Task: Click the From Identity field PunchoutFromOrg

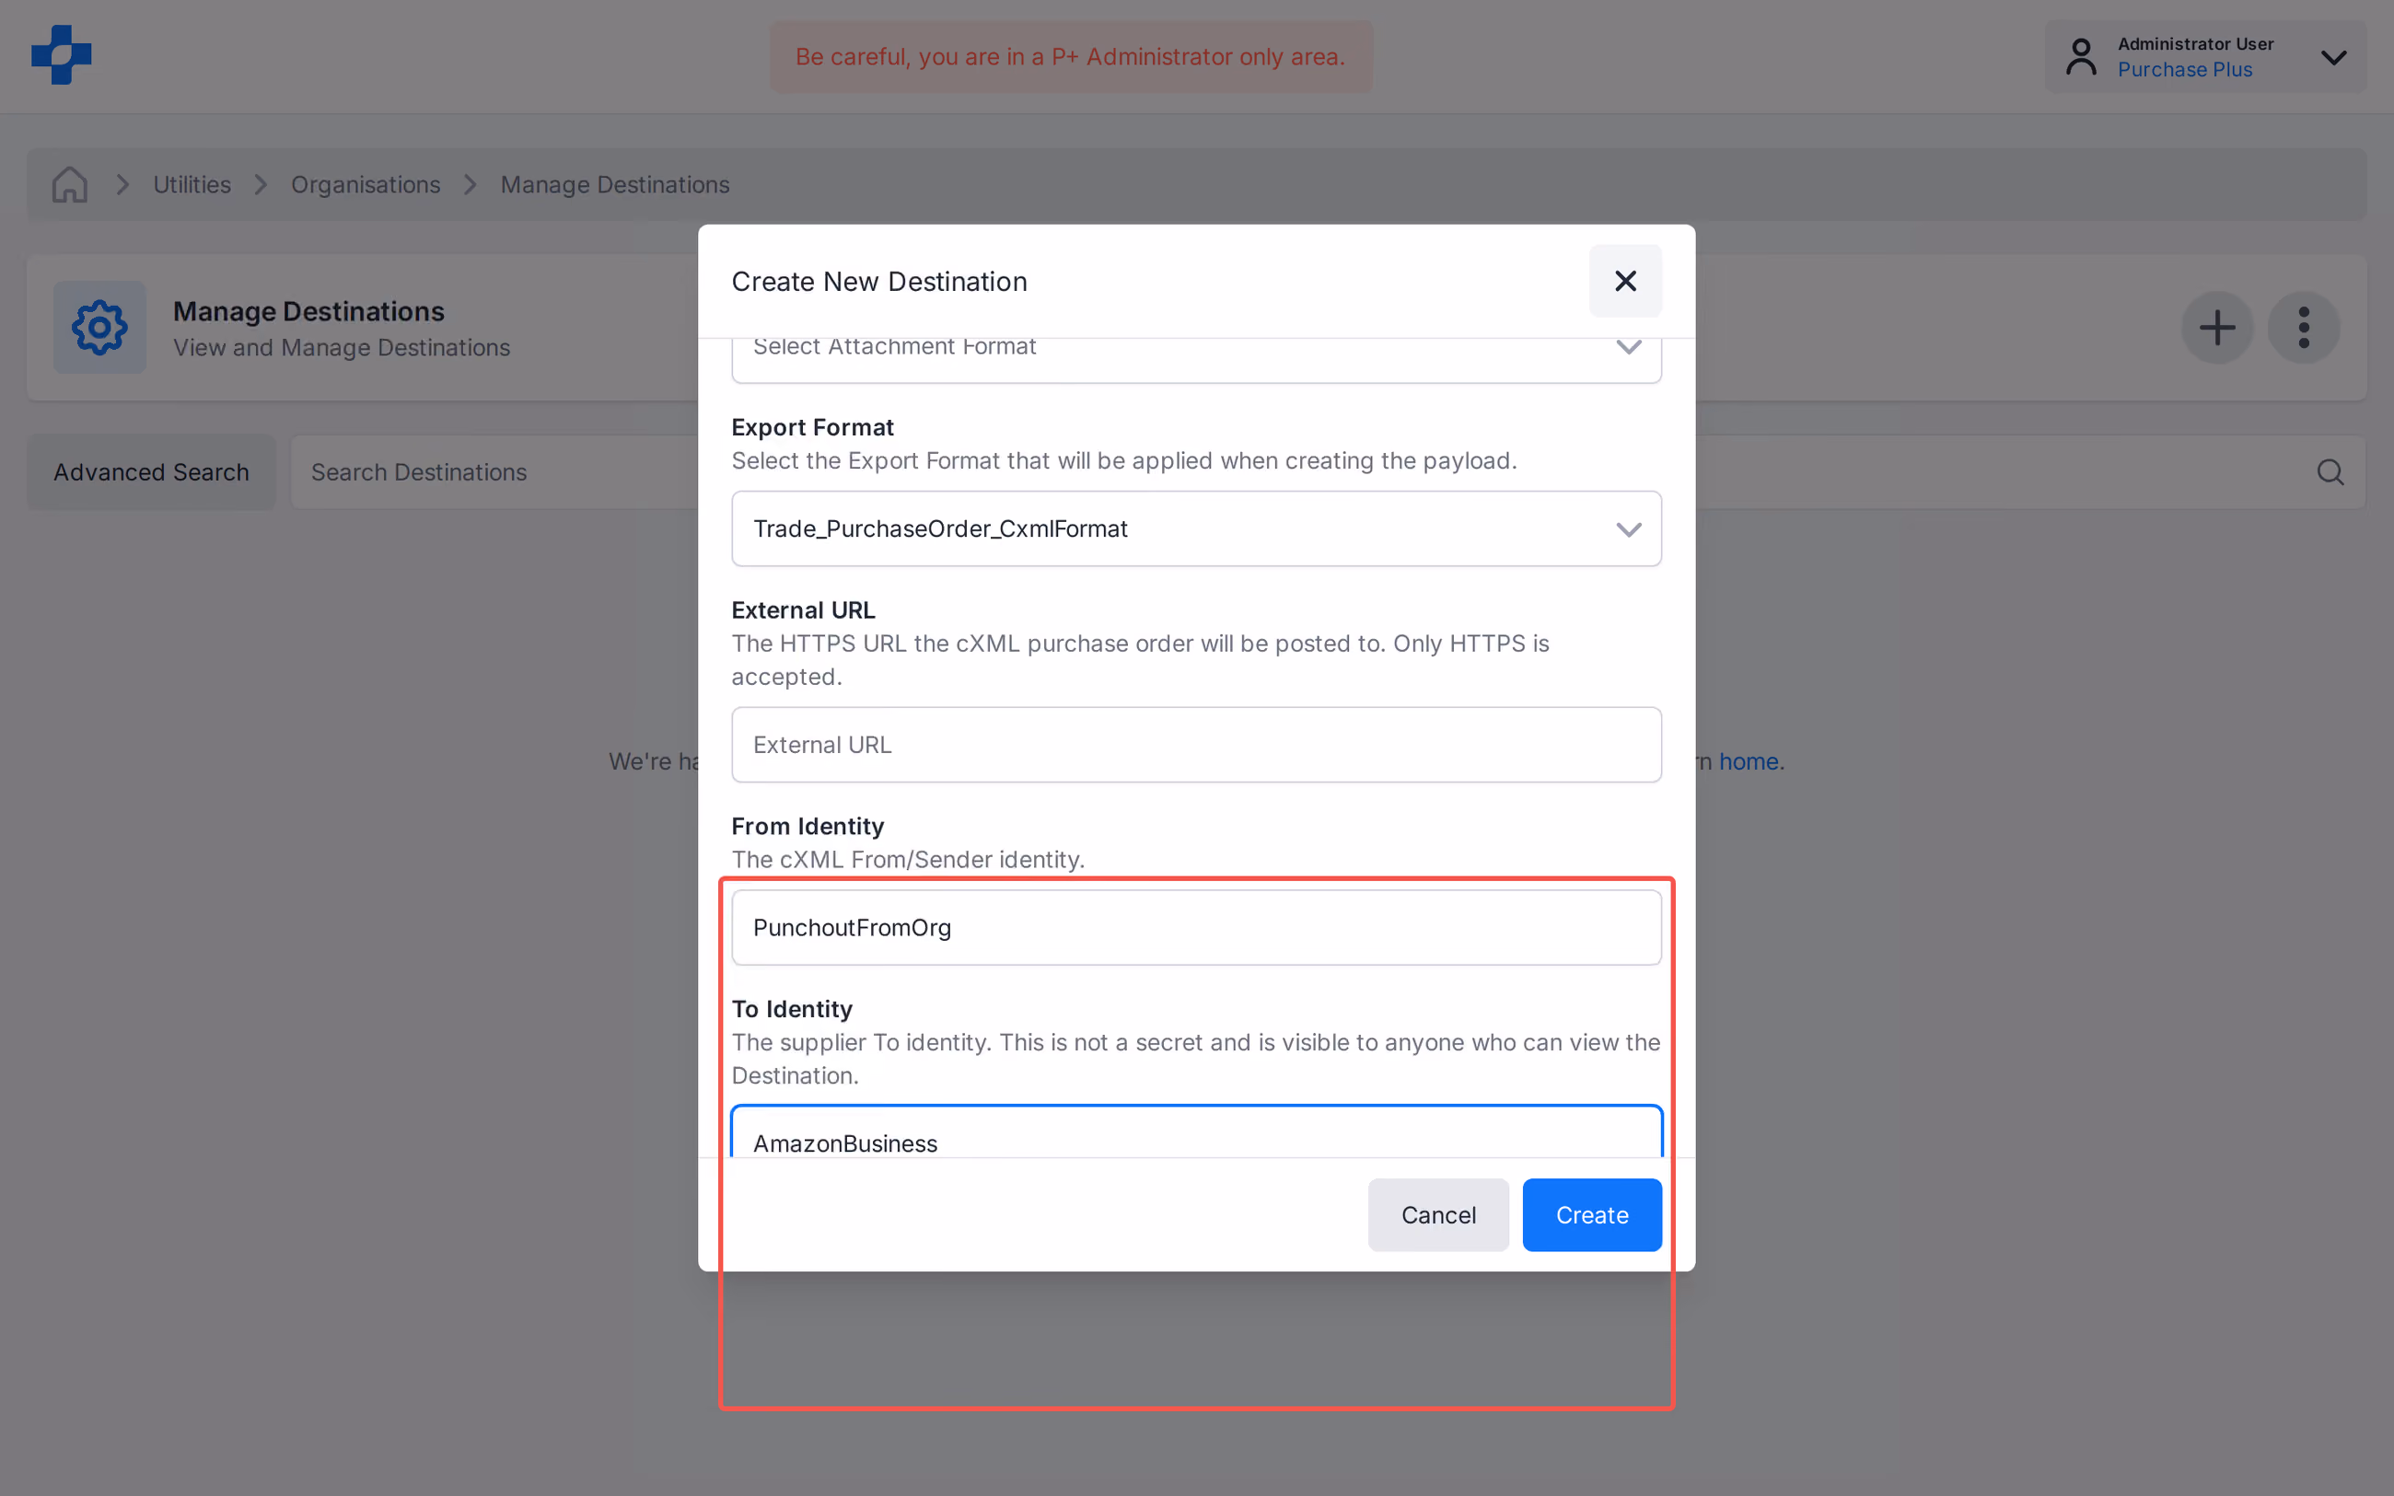Action: 1196,927
